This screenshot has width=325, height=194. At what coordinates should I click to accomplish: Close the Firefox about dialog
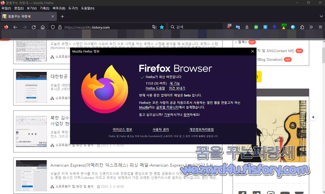click(252, 51)
